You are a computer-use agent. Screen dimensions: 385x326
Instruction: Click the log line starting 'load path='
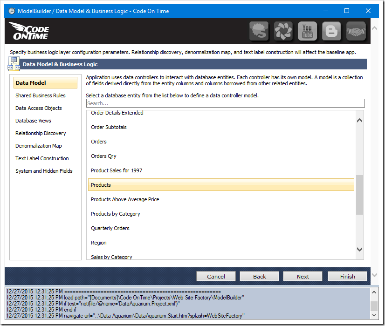pyautogui.click(x=125, y=298)
